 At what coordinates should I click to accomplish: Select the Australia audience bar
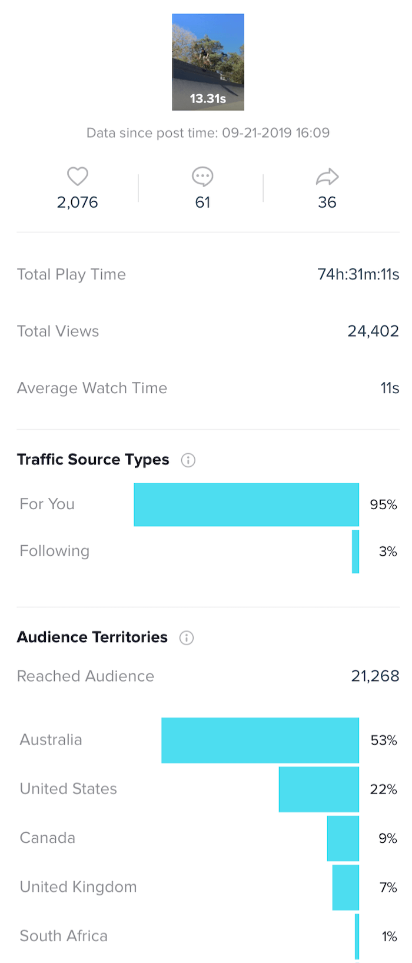pos(260,740)
